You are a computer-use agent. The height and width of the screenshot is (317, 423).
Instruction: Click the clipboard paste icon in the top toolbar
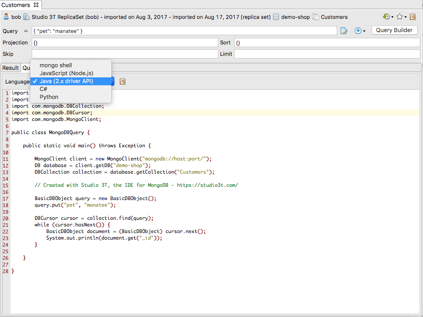412,17
